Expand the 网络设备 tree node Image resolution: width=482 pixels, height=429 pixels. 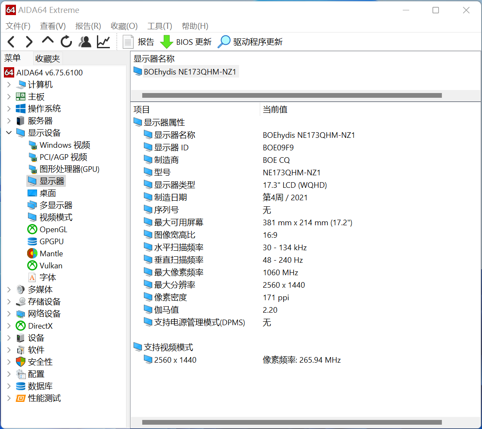(x=9, y=314)
